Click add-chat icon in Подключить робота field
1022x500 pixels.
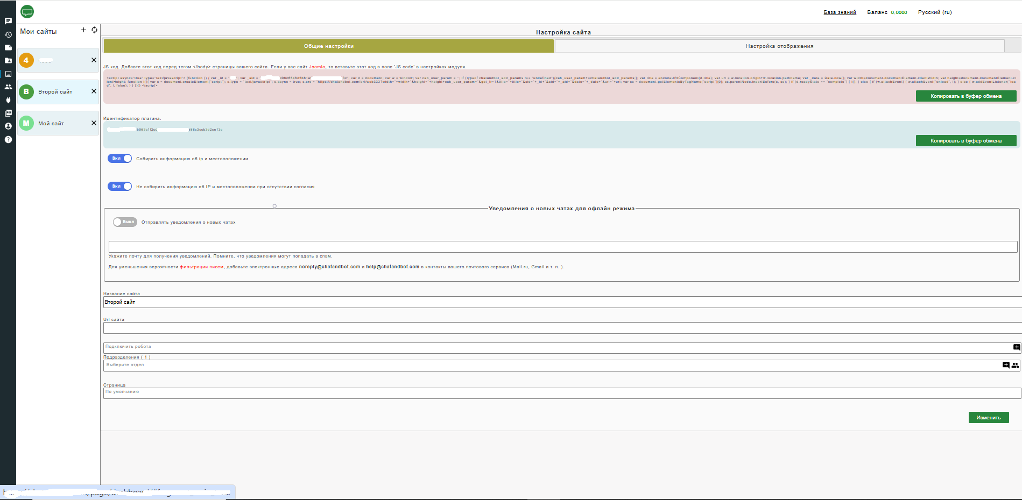[x=1016, y=347]
